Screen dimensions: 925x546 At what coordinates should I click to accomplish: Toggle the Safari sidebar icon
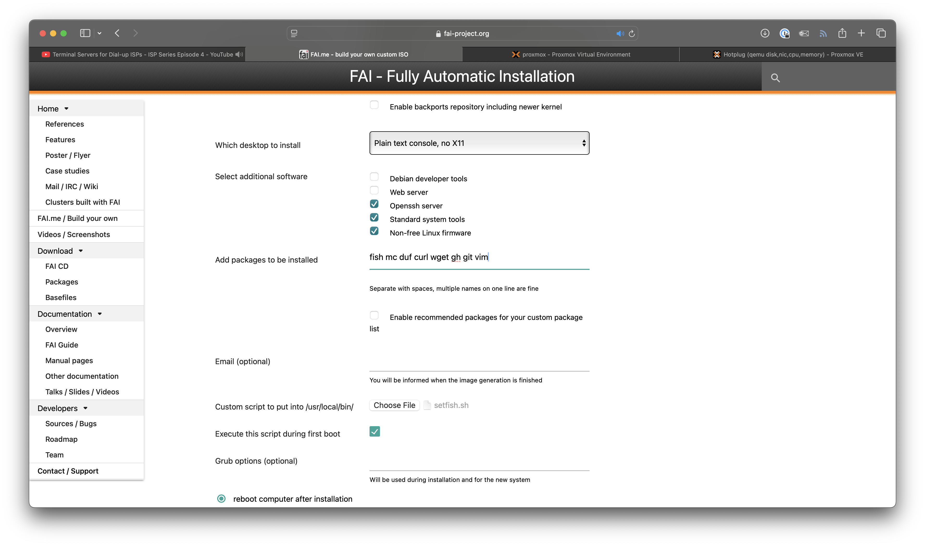point(85,34)
